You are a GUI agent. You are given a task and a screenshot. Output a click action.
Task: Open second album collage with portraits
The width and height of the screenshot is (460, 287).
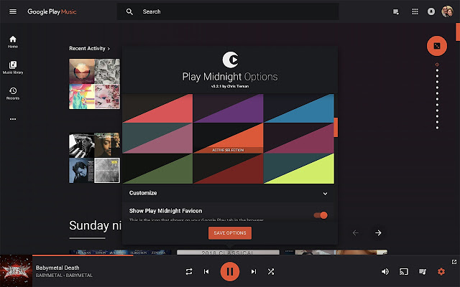(x=94, y=158)
